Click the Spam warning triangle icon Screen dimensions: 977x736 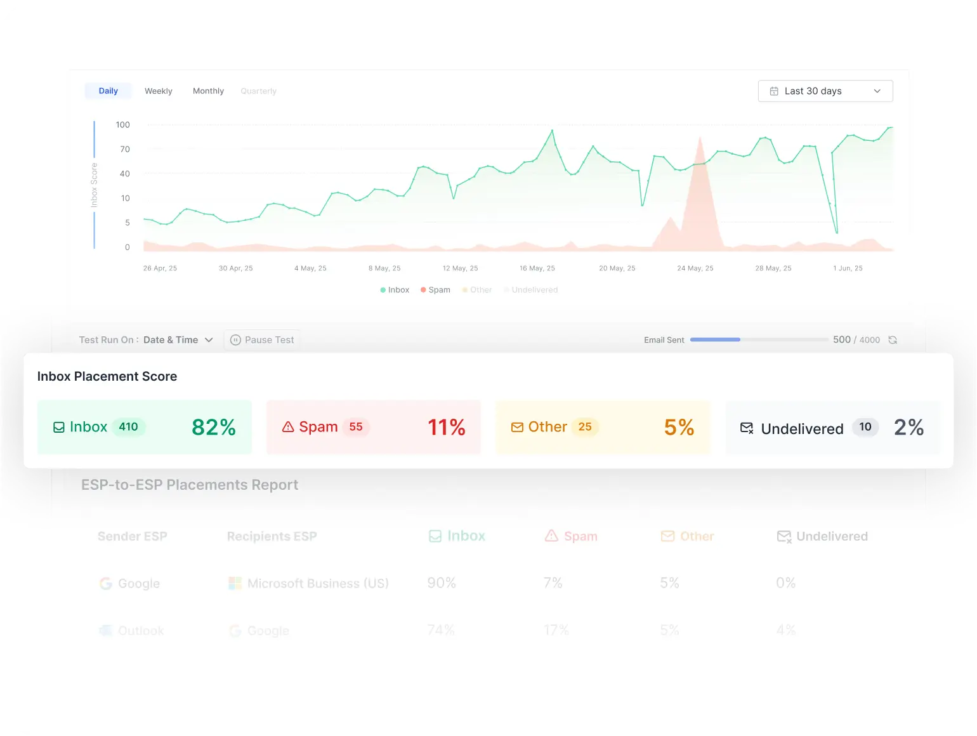[x=289, y=426]
